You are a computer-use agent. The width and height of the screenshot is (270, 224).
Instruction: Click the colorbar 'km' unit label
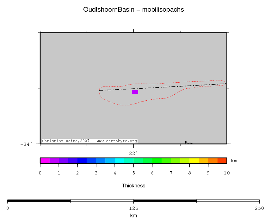click(x=234, y=161)
